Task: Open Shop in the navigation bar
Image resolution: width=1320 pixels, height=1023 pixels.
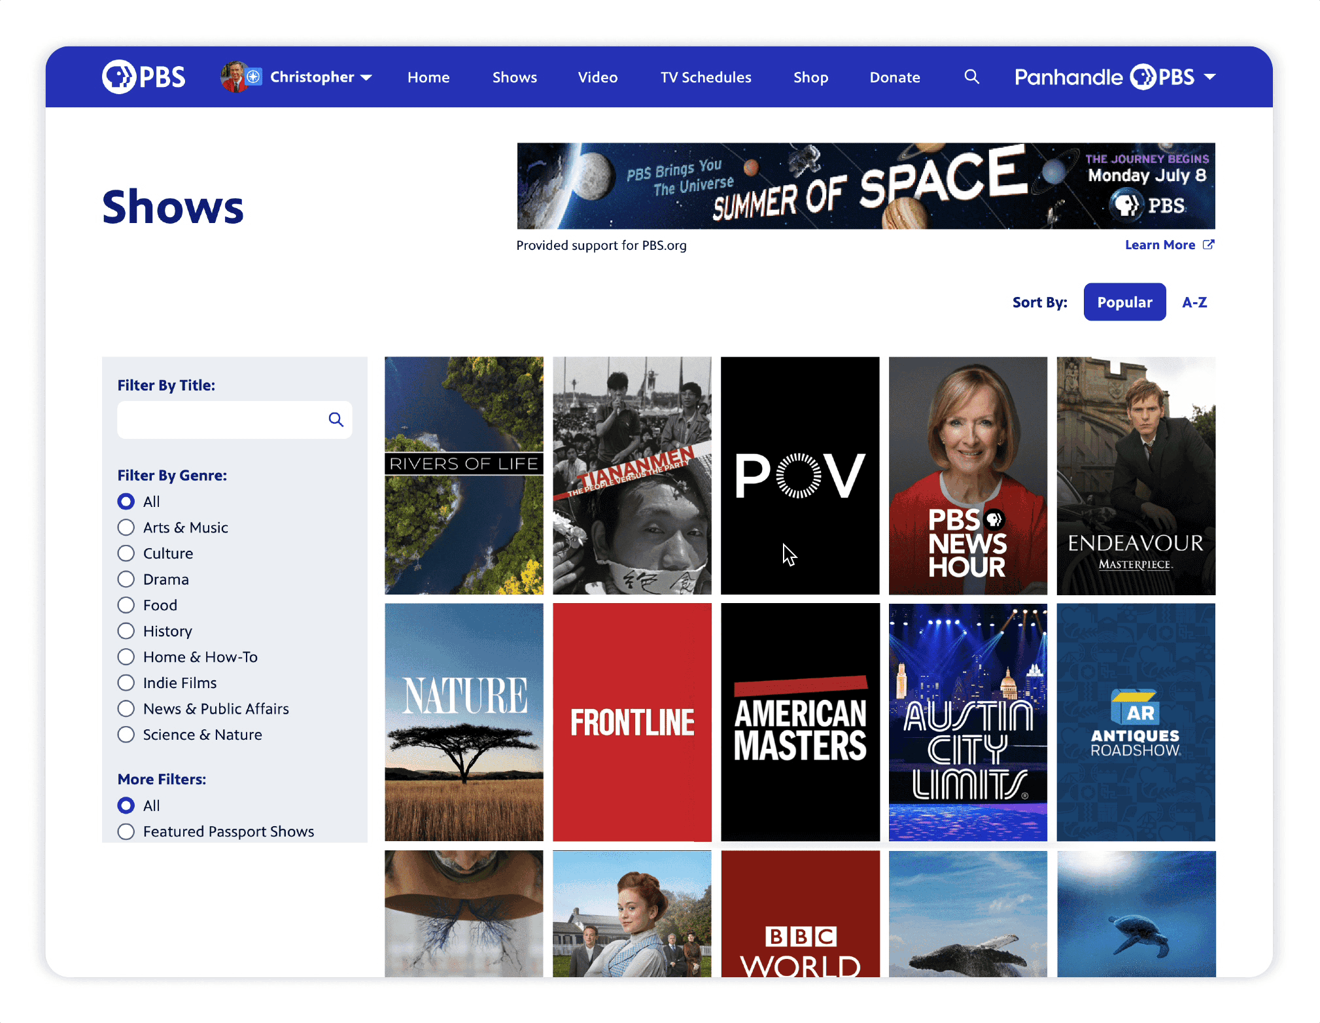Action: (x=810, y=77)
